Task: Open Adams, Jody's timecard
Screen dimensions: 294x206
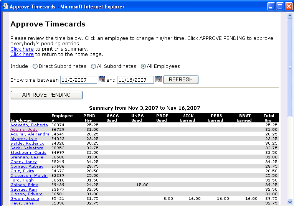Action: 24,130
